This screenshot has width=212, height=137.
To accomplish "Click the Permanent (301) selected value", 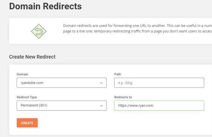I will click(x=34, y=105).
